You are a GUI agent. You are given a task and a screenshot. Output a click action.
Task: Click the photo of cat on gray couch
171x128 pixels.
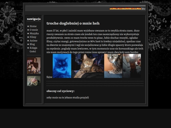[x=132, y=66]
